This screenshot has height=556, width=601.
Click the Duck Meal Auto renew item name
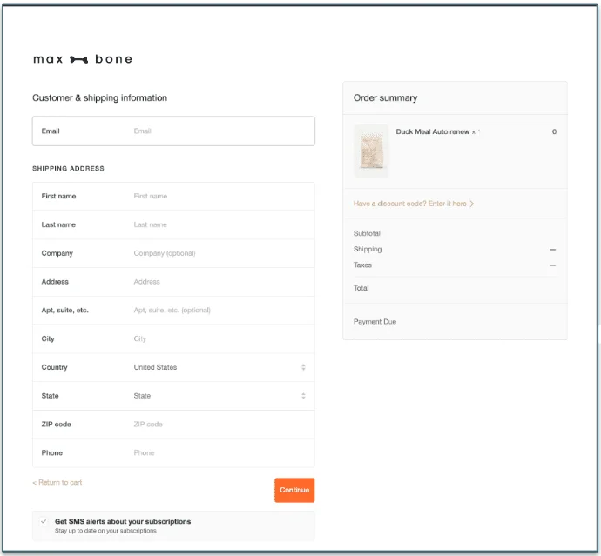tap(432, 131)
